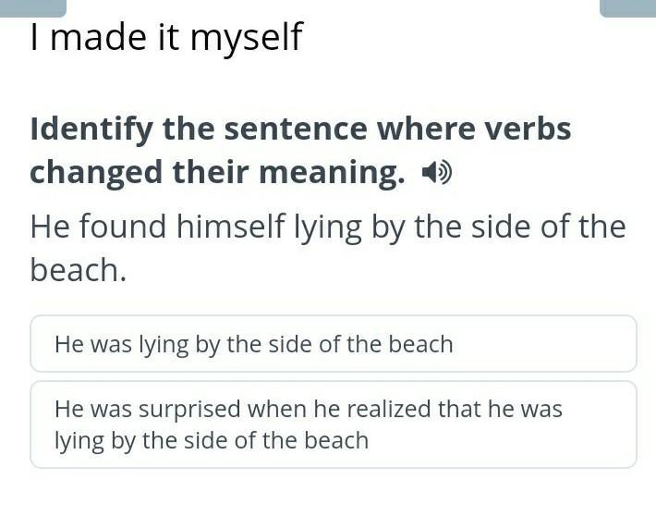The image size is (656, 528).
Task: Click the word 'beach.' ending the example sentence
Action: [79, 269]
